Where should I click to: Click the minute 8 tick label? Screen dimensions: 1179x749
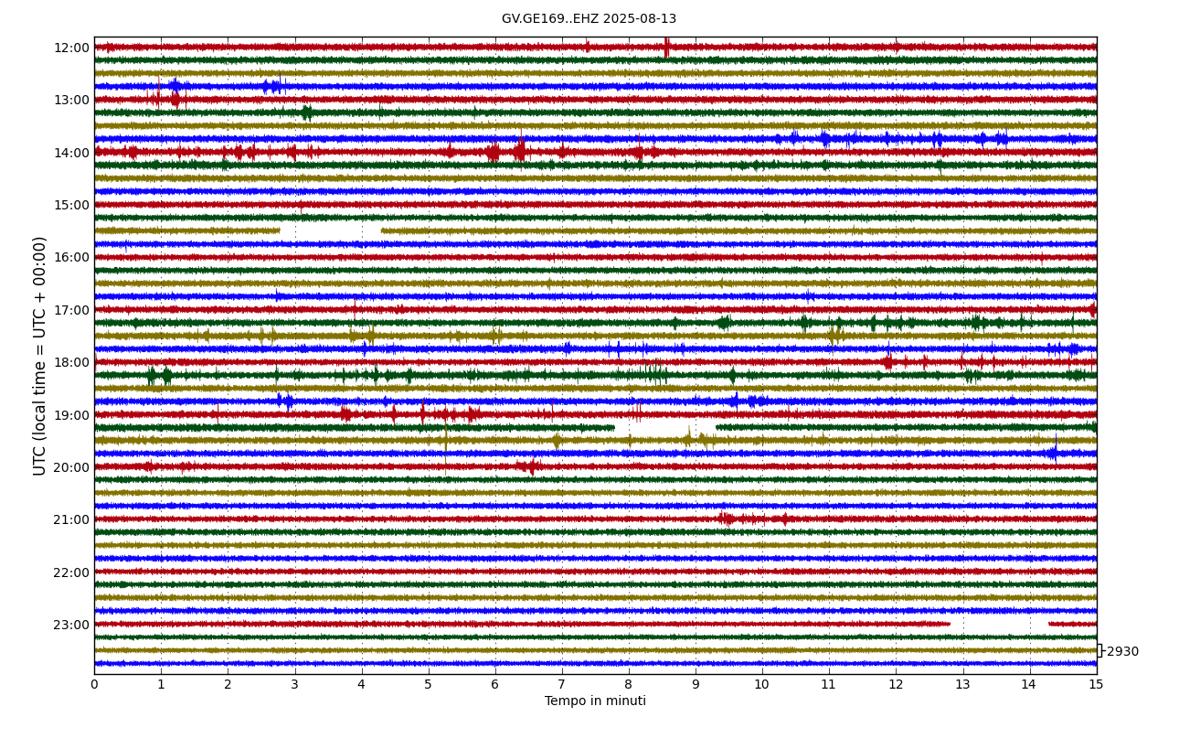(628, 684)
